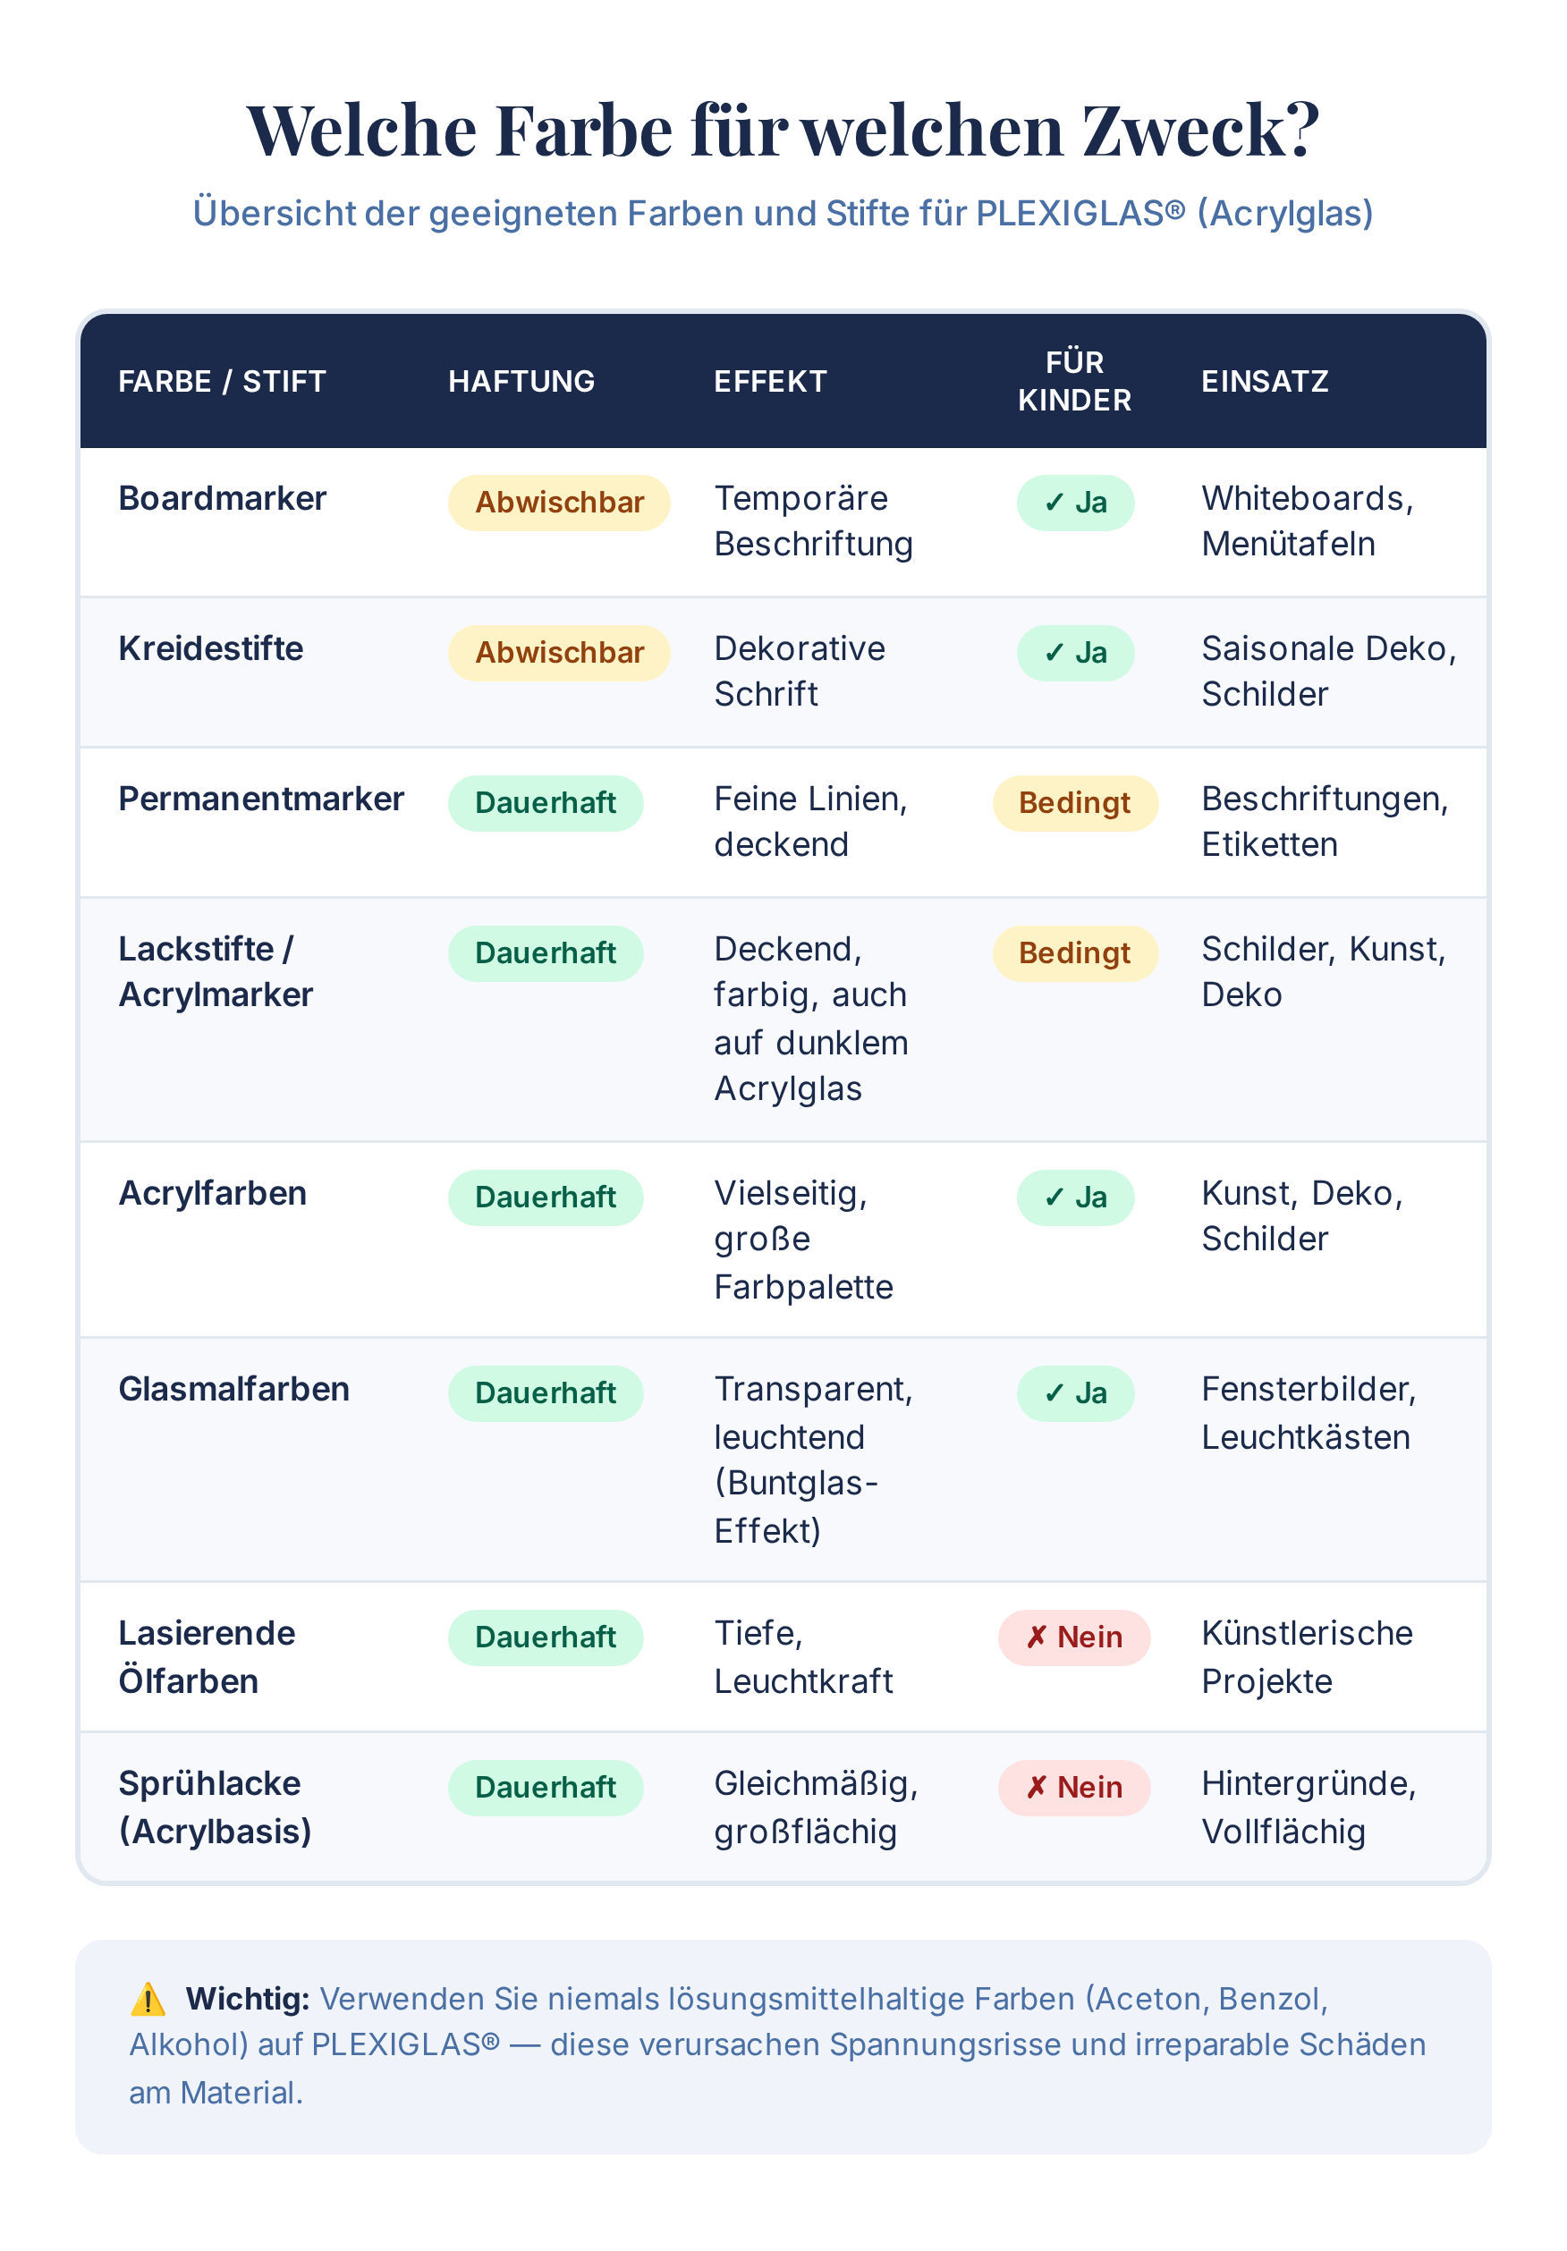Select the Ja badge for Kreidestifte
Screen dimensions: 1567x2251
click(x=1075, y=653)
